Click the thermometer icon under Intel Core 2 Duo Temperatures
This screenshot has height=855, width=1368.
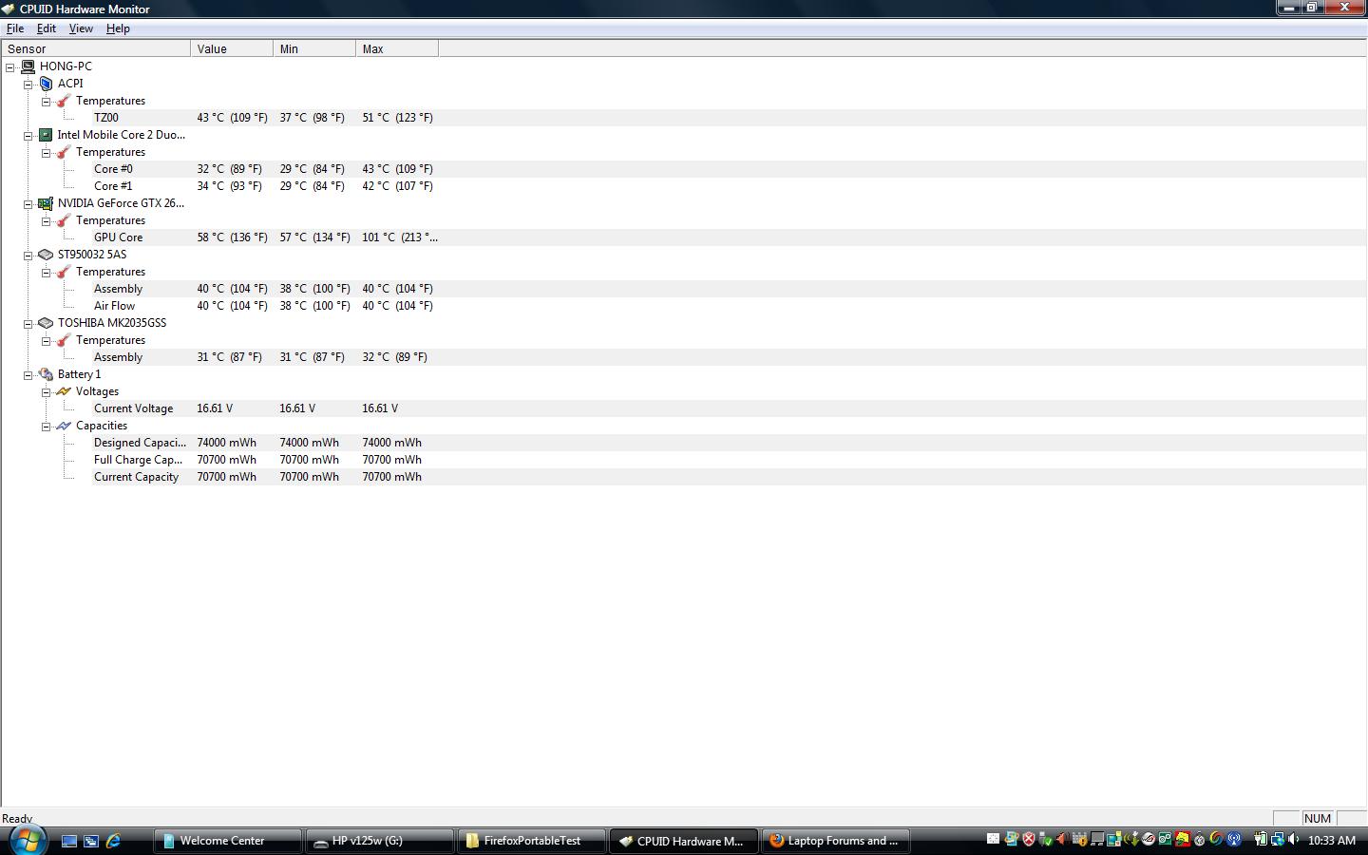[64, 152]
